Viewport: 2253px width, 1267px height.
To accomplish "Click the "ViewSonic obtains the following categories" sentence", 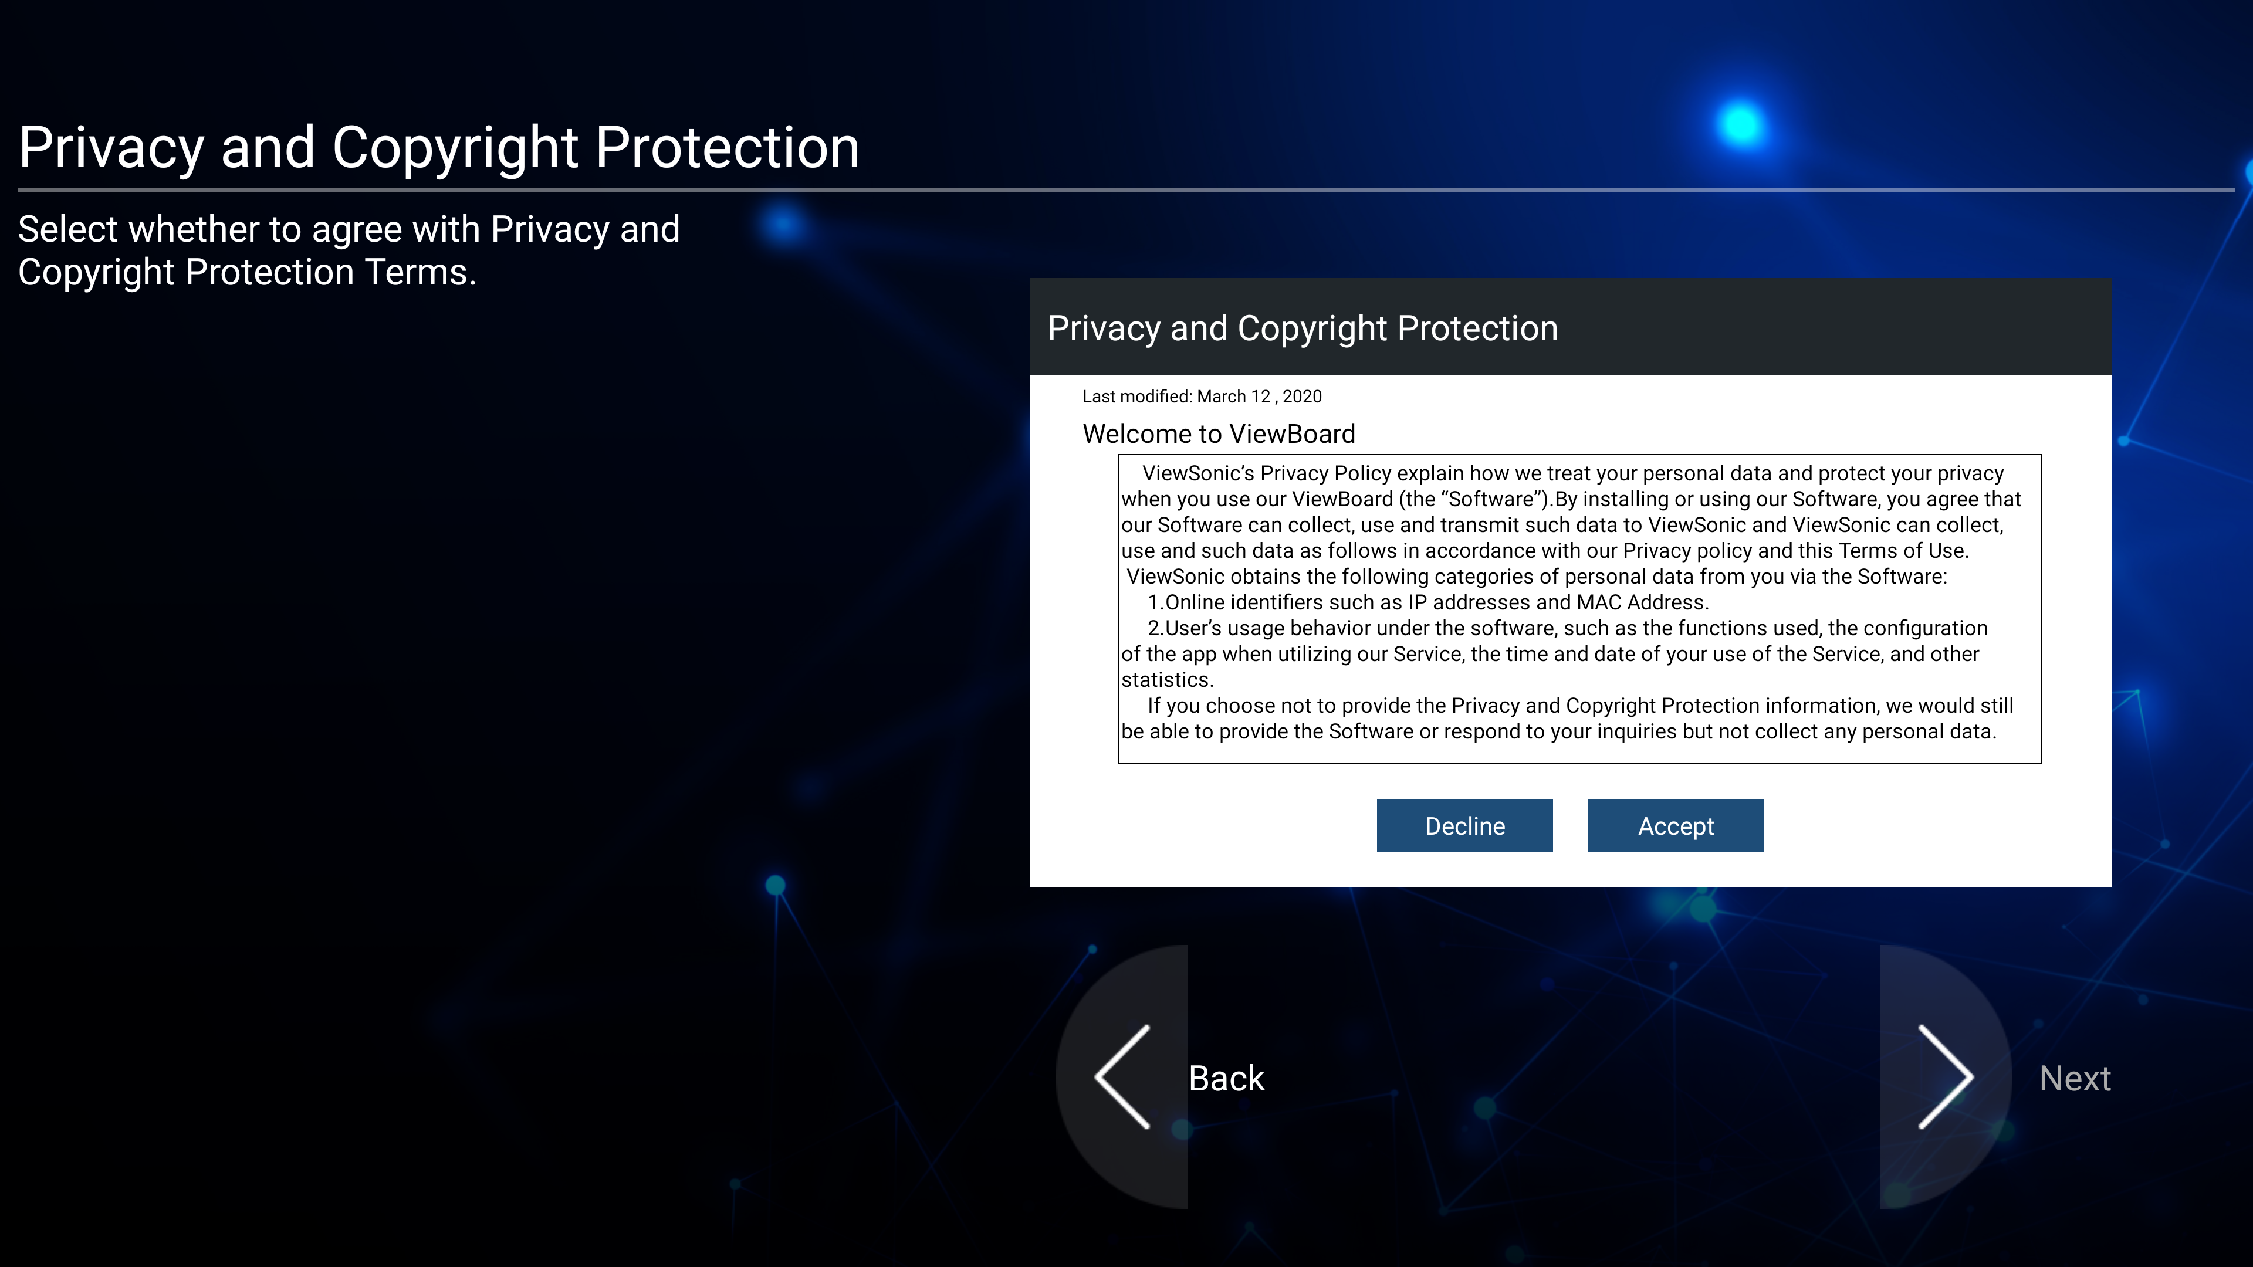I will (1537, 576).
